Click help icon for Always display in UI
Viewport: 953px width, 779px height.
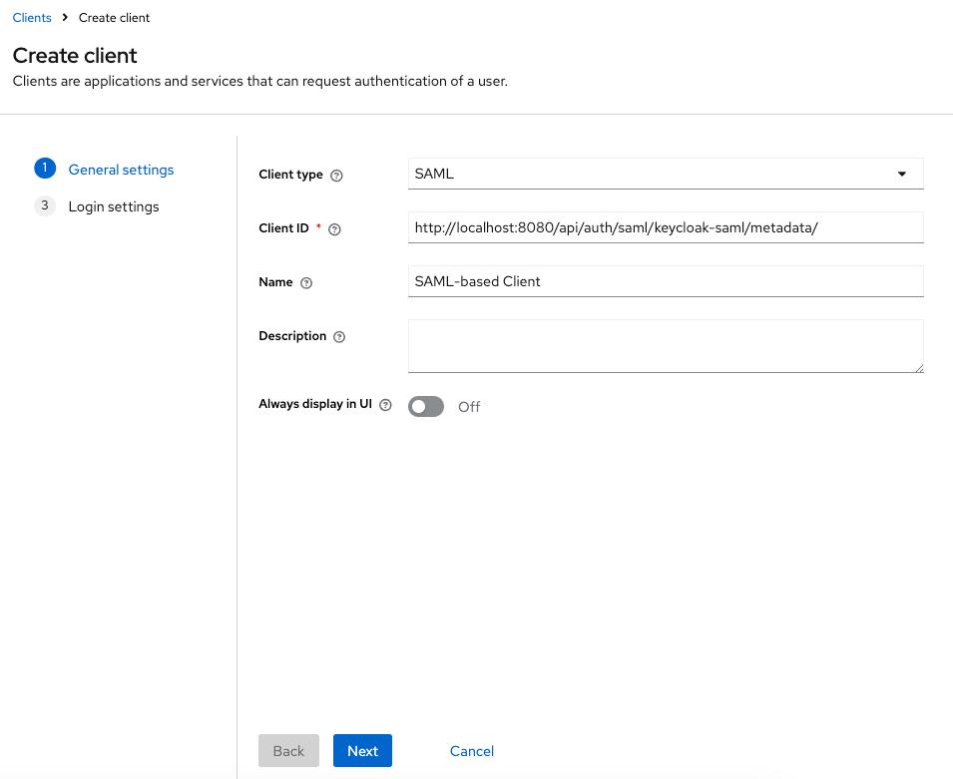(385, 405)
